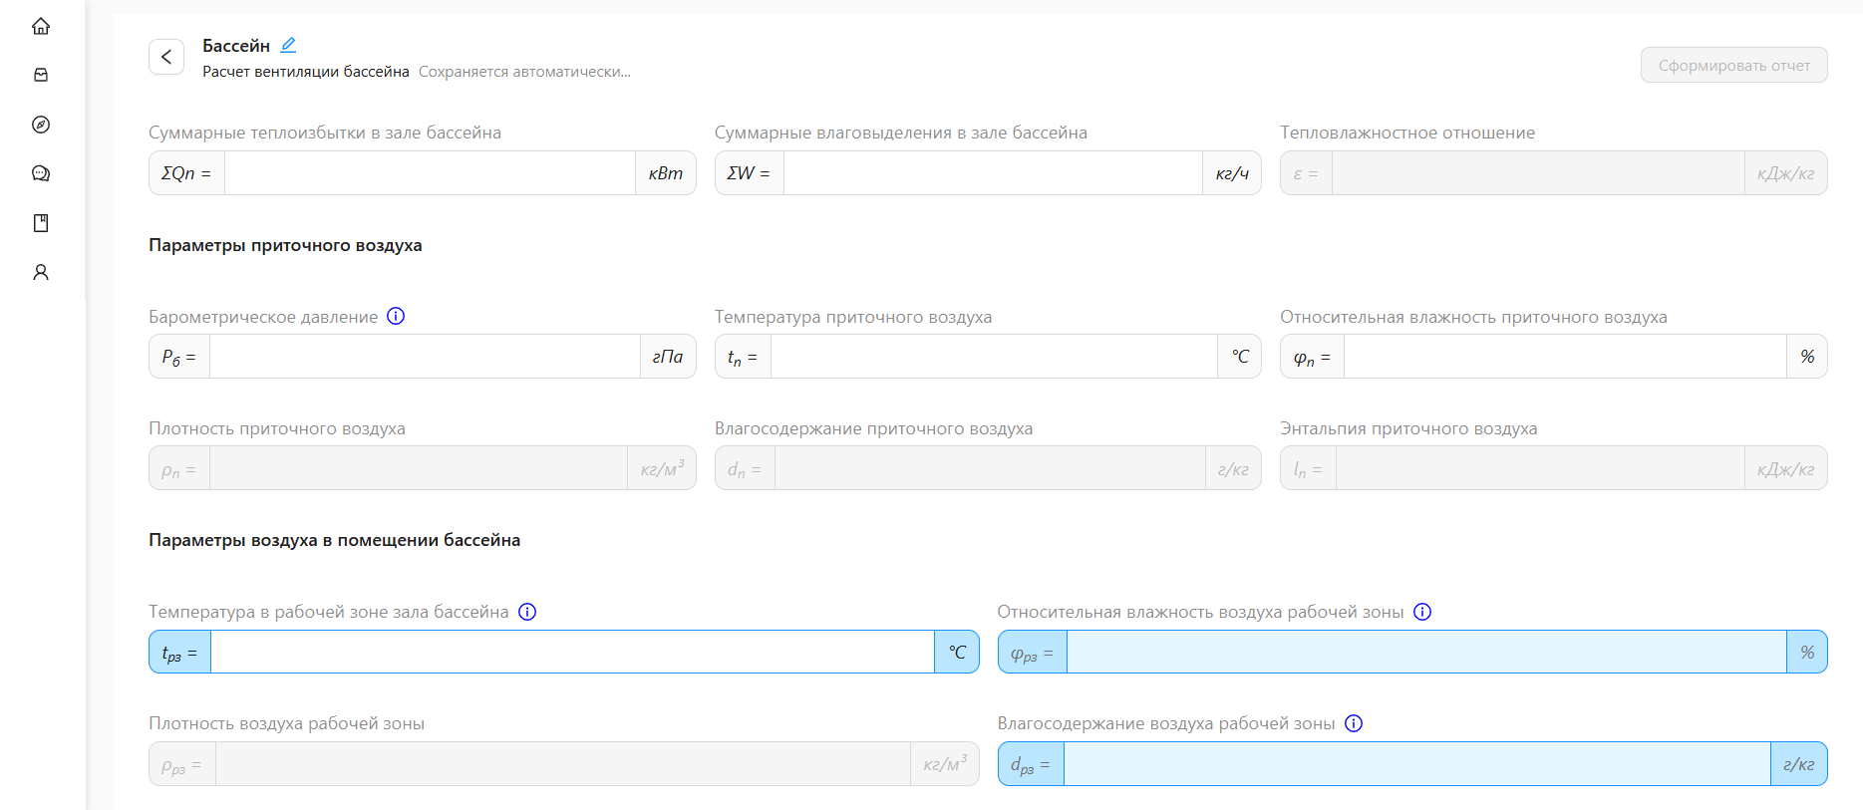This screenshot has height=810, width=1863.
Task: Focus the tрз work zone temperature input
Action: pos(572,653)
